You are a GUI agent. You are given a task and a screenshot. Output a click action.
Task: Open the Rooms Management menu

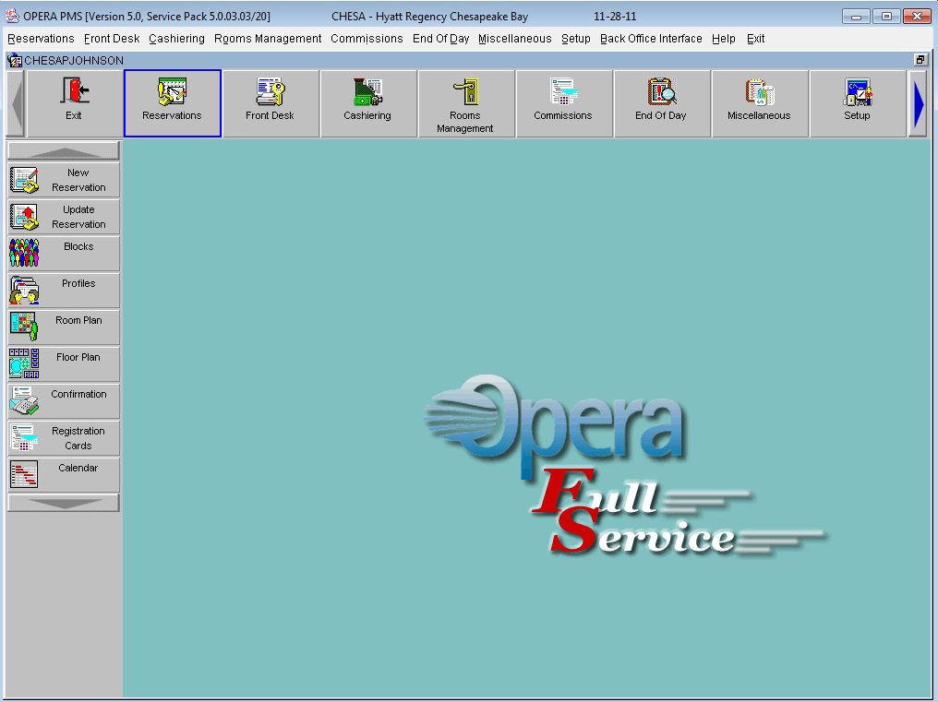pyautogui.click(x=268, y=39)
